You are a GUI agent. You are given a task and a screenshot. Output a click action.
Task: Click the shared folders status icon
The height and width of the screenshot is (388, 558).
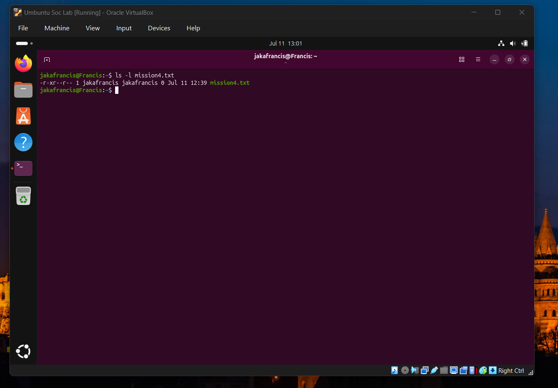[x=444, y=370]
